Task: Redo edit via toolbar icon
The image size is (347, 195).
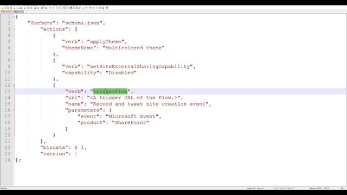Action: (38, 8)
